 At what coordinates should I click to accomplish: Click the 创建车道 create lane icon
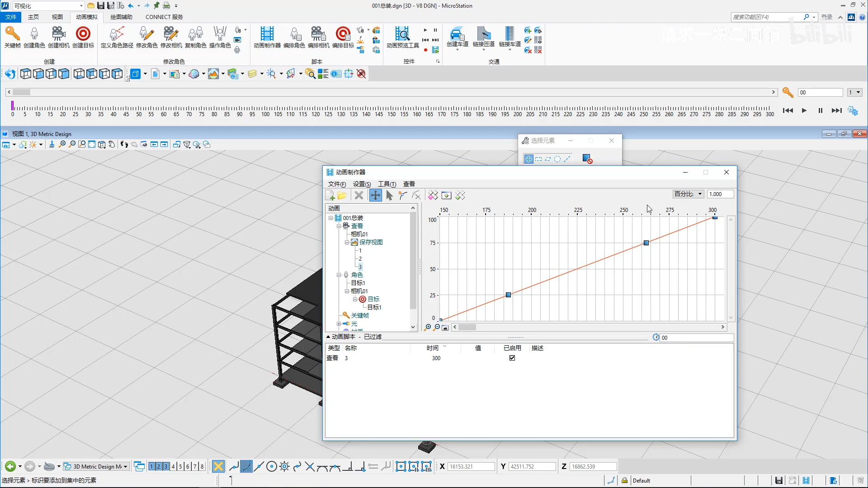[457, 34]
